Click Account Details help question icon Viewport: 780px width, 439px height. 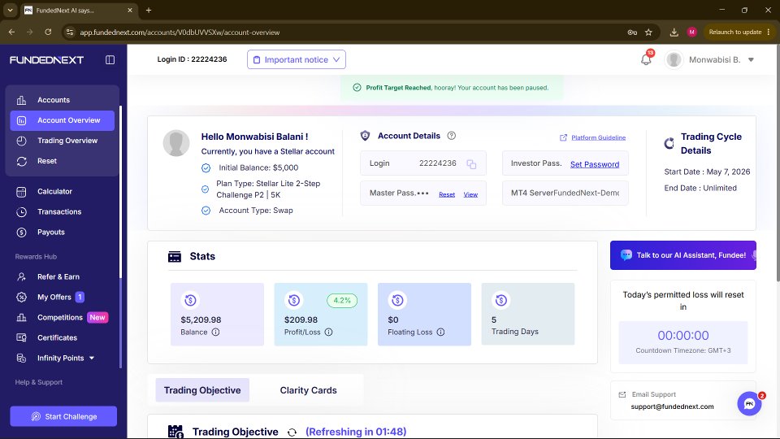451,136
